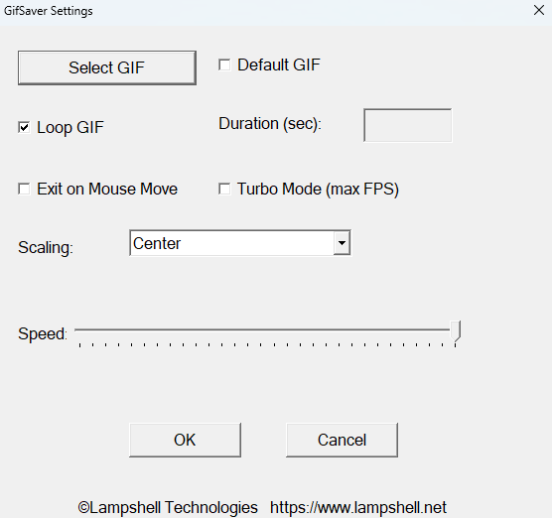The image size is (552, 518).
Task: Expand the Scaling dropdown arrow
Action: (342, 243)
